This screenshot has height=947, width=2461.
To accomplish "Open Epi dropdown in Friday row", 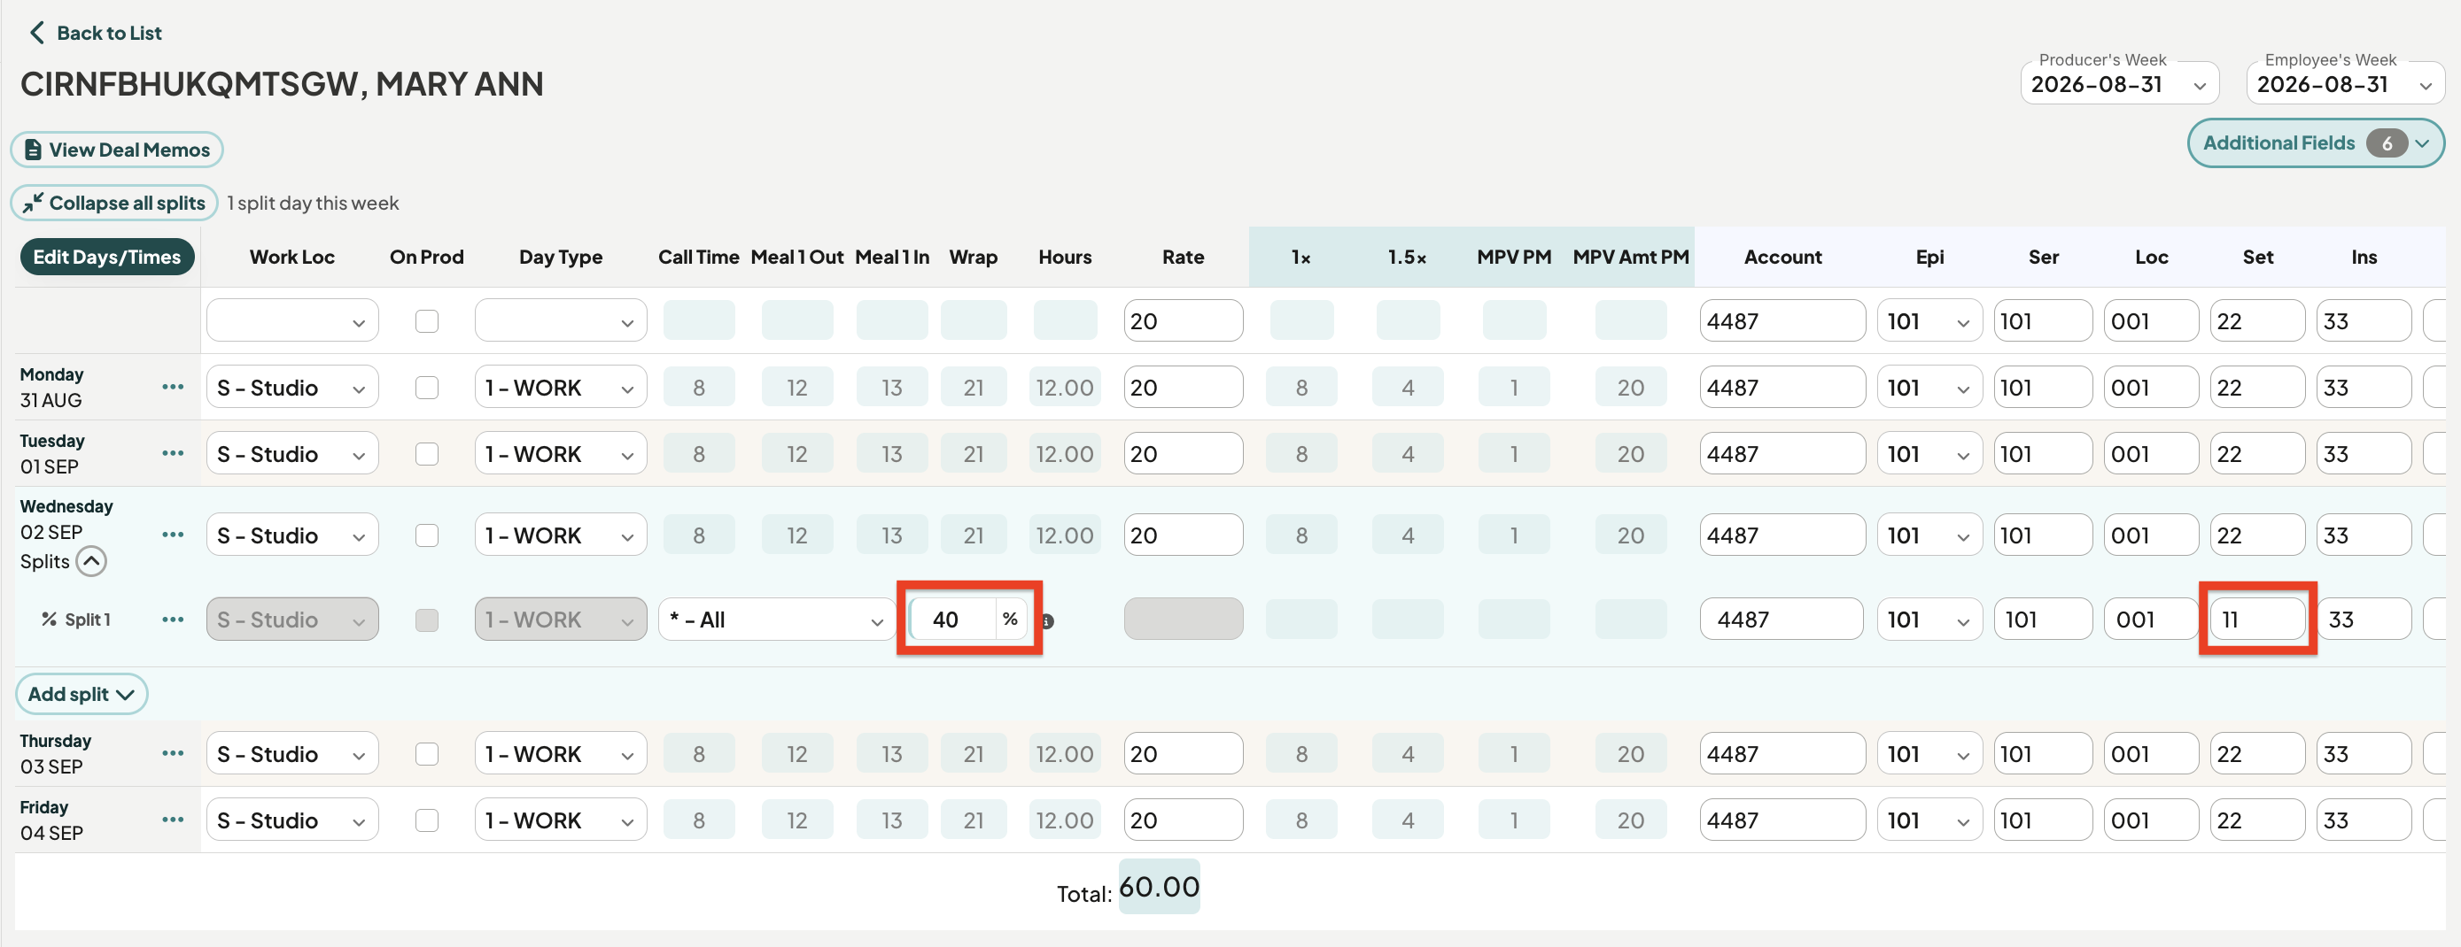I will (x=1929, y=820).
